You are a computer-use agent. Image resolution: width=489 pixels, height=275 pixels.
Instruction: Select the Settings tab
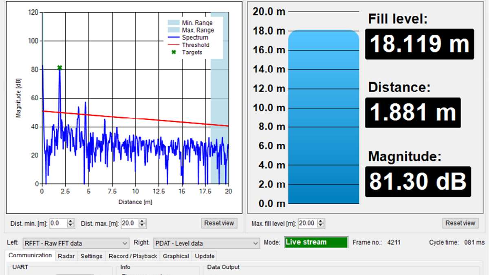pyautogui.click(x=91, y=256)
